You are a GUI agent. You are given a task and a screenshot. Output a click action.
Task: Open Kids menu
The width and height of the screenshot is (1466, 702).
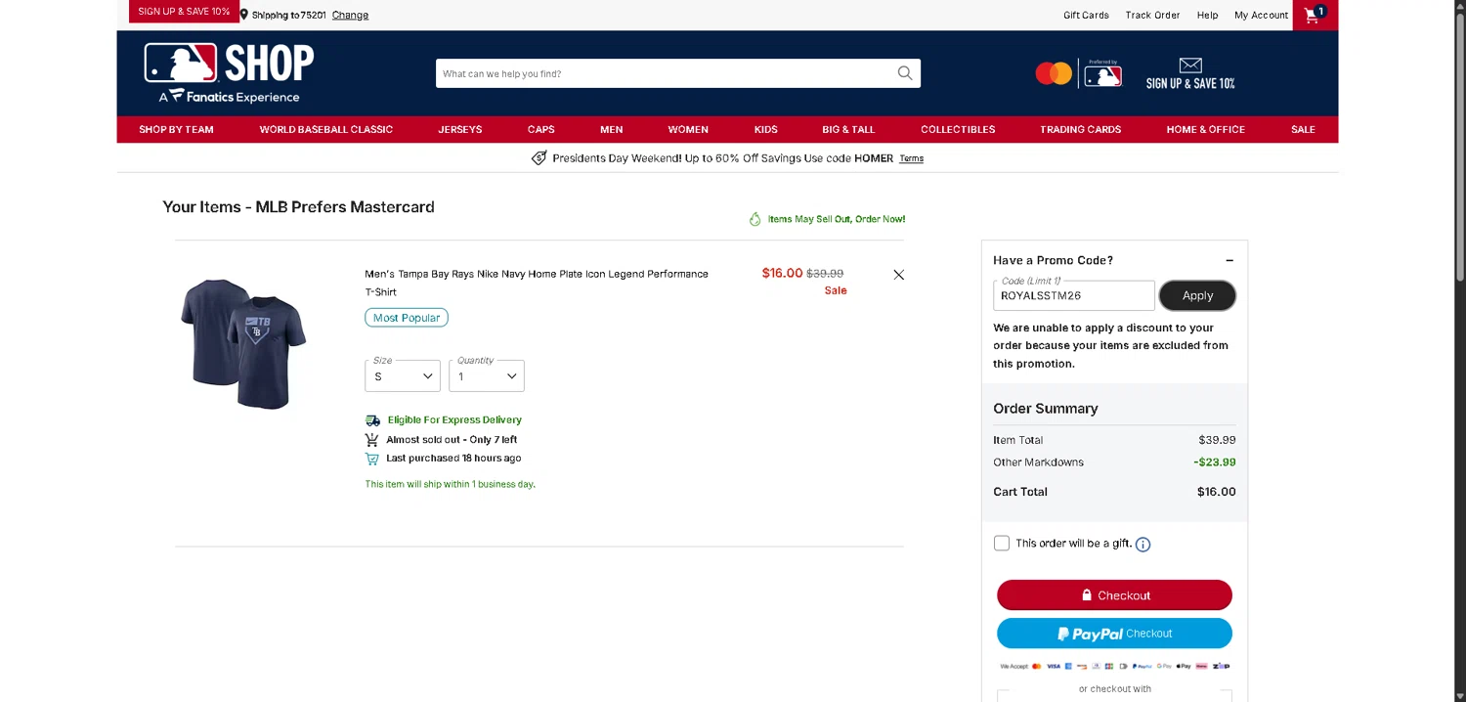[766, 129]
